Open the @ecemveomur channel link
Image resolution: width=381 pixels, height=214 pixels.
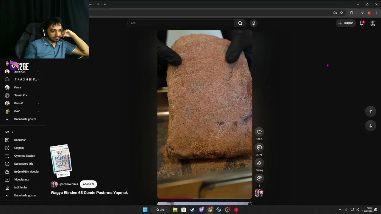click(69, 184)
